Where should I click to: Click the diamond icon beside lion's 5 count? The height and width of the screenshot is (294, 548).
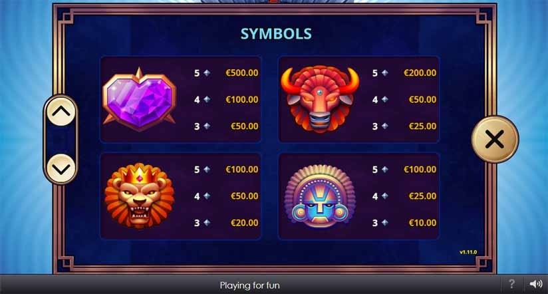(207, 169)
